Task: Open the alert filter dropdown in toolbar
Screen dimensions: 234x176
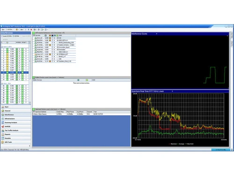Action: 22,30
